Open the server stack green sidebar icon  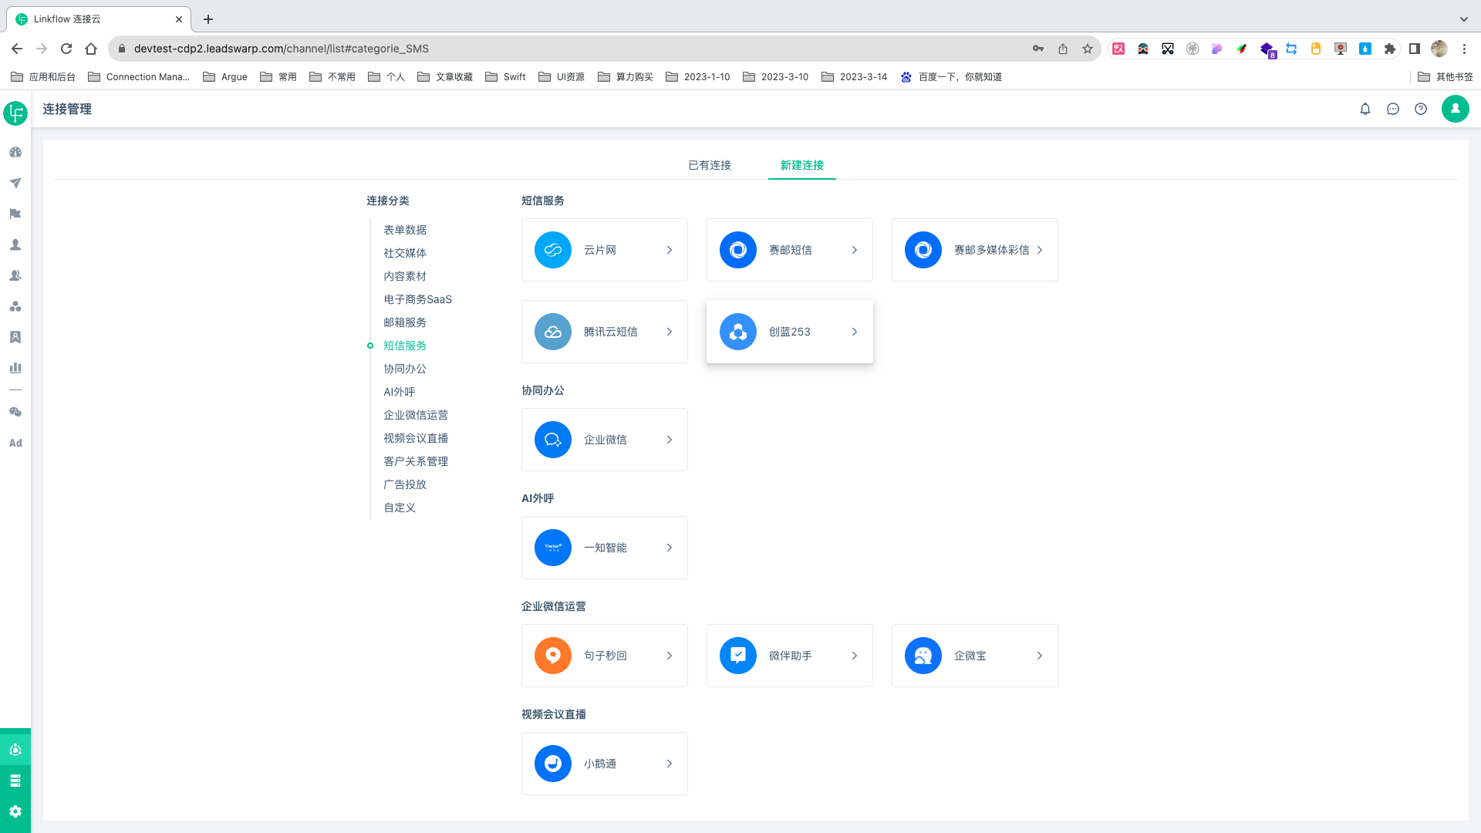tap(15, 781)
